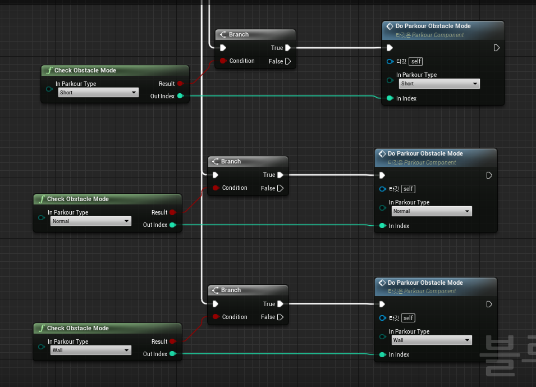This screenshot has height=387, width=536.
Task: Click exec input pin of Short Do Parkour node
Action: pyautogui.click(x=390, y=48)
